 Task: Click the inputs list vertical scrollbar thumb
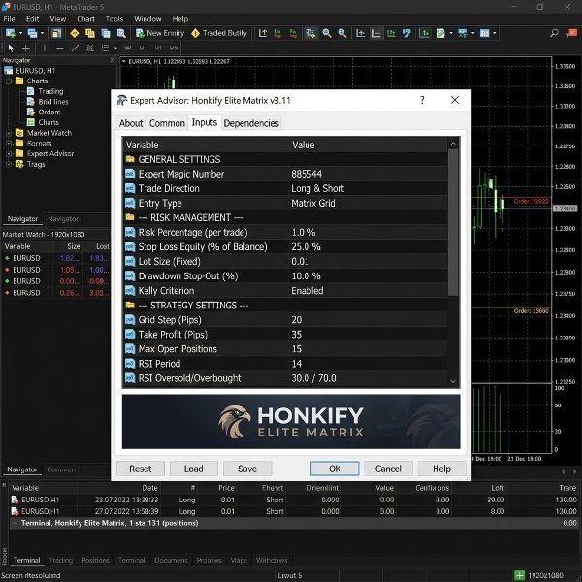453,223
